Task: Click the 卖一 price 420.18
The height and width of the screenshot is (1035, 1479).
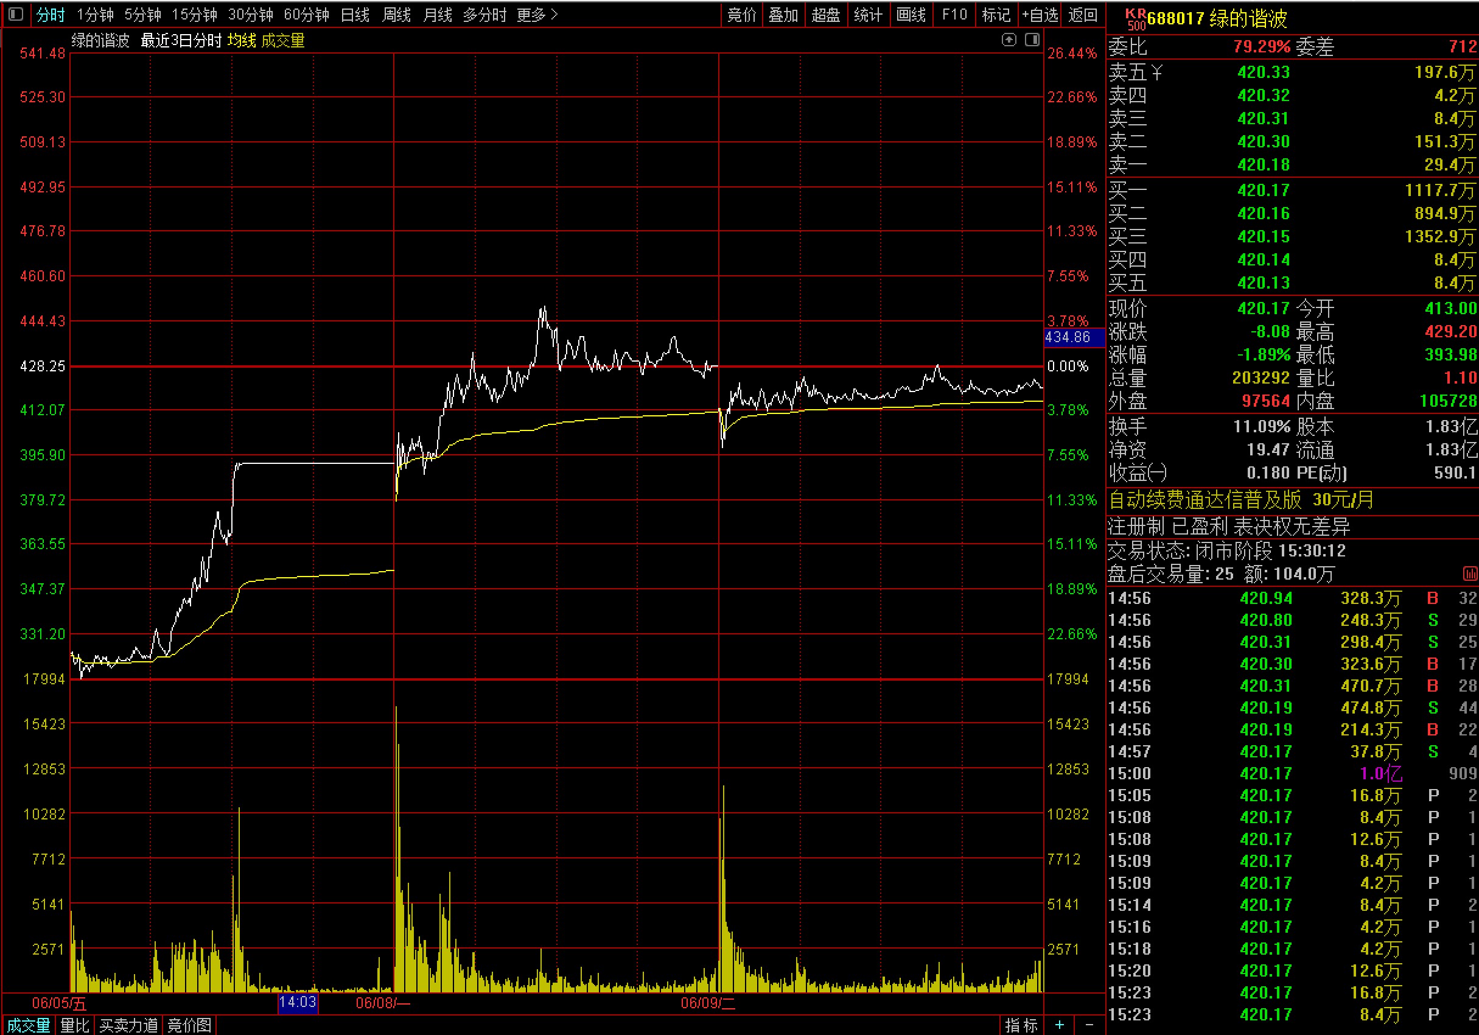Action: tap(1263, 165)
